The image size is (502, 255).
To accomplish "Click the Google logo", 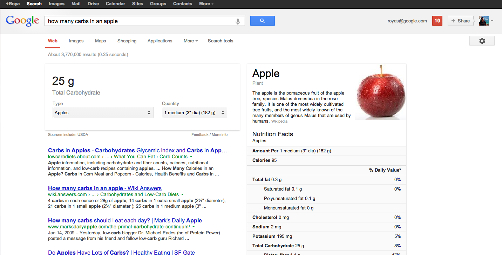I will (22, 21).
